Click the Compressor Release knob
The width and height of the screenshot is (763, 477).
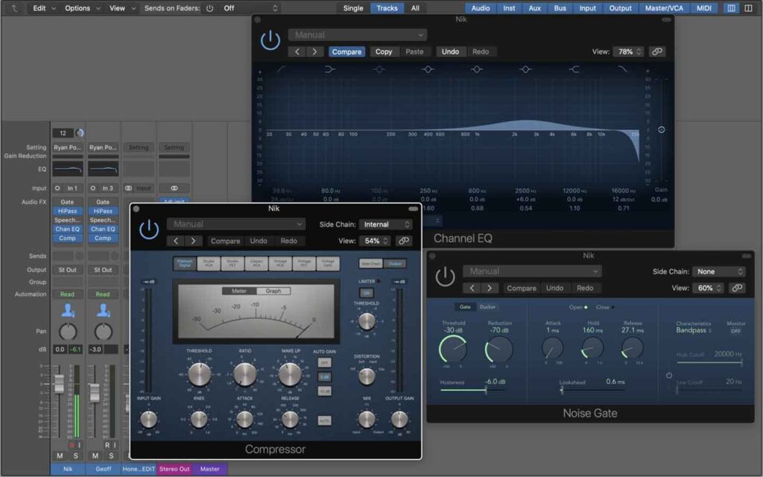click(x=290, y=419)
